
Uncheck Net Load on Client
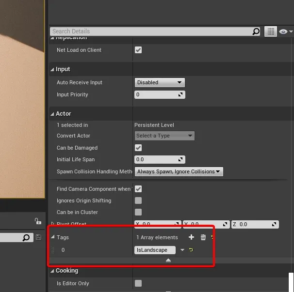tap(138, 50)
